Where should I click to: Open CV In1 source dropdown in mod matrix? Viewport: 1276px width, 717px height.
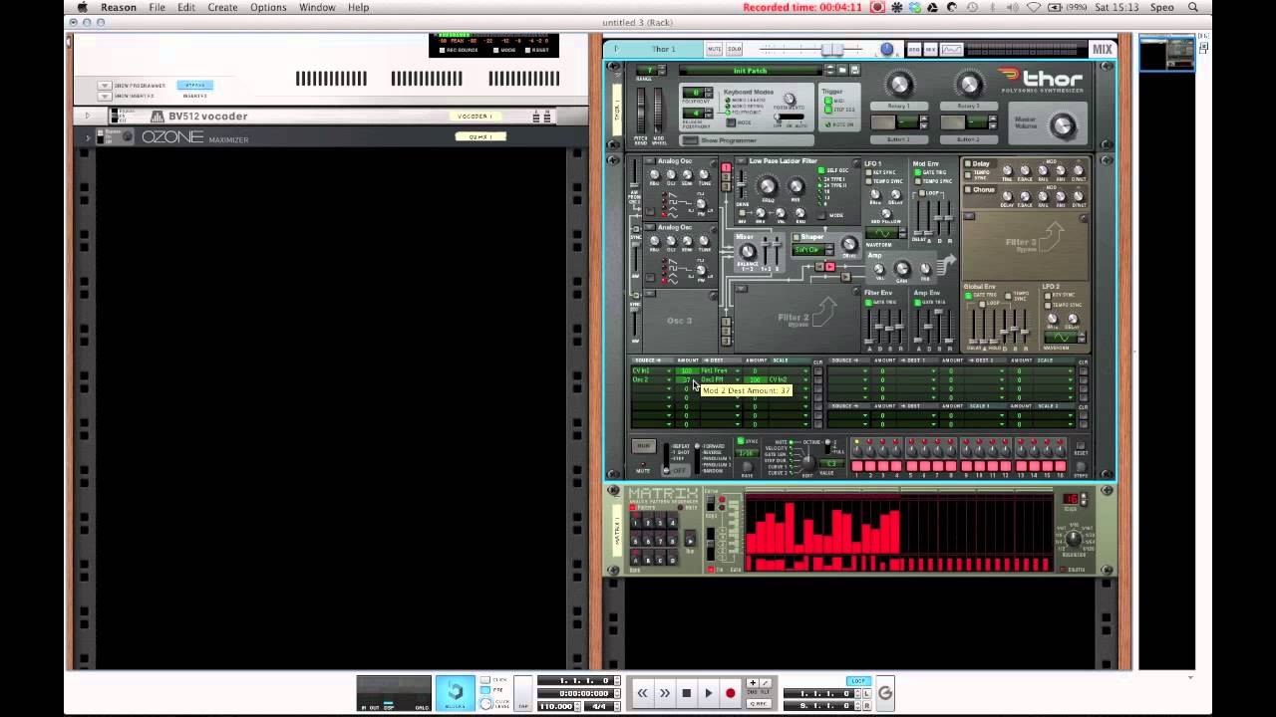point(653,370)
